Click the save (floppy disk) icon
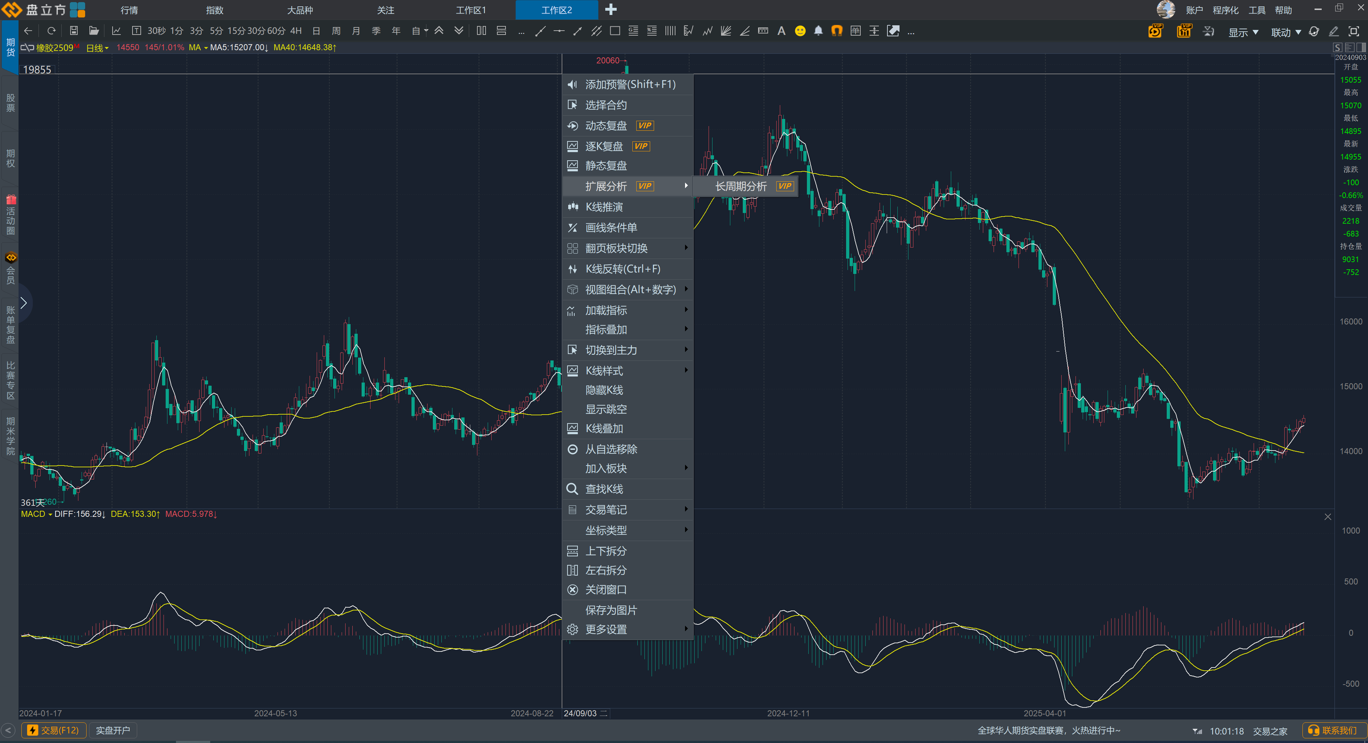The width and height of the screenshot is (1368, 743). (x=74, y=31)
